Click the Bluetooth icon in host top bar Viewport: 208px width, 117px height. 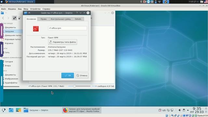tap(141, 2)
